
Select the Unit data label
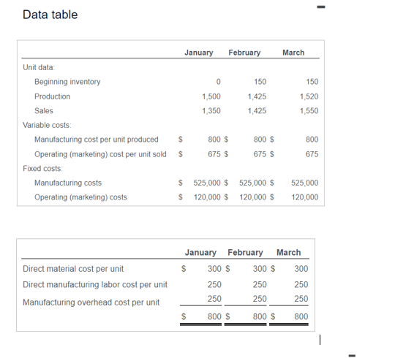[39, 67]
